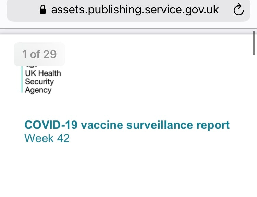Image resolution: width=257 pixels, height=197 pixels.
Task: Click the 'UK Health' text line
Action: (x=43, y=73)
